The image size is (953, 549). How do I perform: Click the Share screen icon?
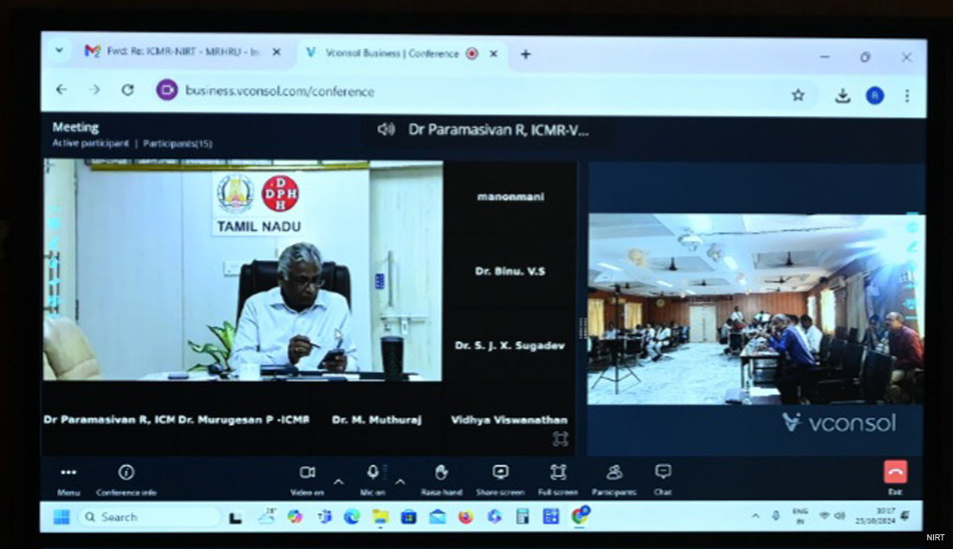[x=500, y=472]
